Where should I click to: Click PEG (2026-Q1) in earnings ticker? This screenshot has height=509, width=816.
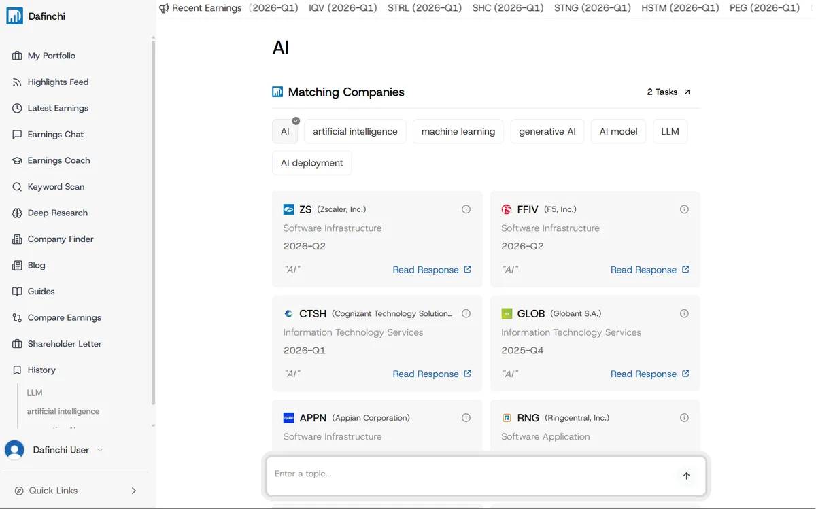click(x=764, y=8)
